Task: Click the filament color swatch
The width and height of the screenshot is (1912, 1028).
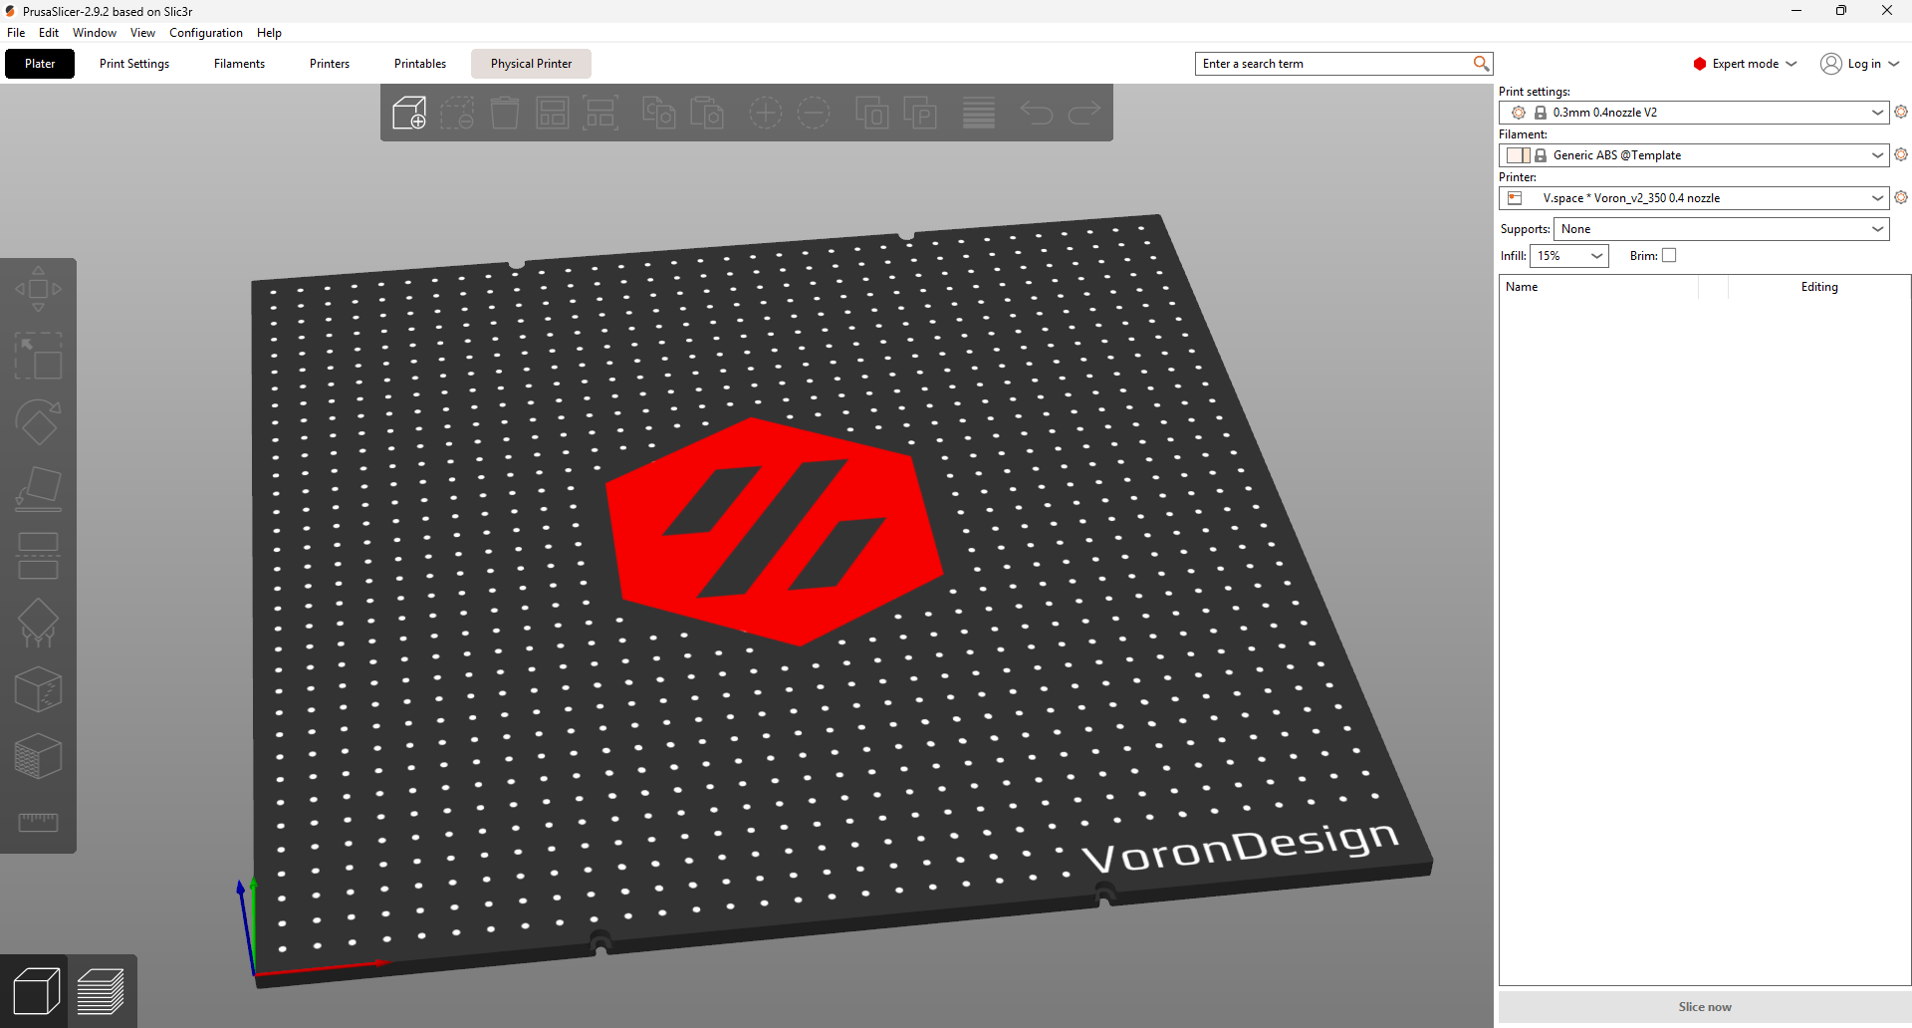Action: [x=1517, y=155]
